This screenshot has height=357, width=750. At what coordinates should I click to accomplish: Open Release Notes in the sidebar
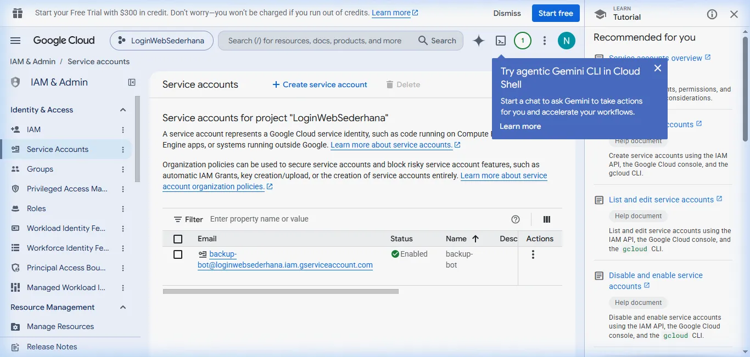(x=52, y=347)
